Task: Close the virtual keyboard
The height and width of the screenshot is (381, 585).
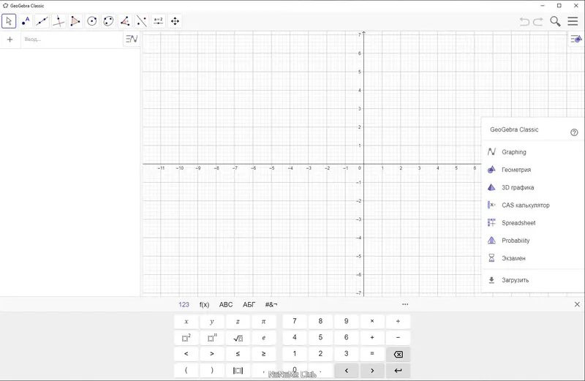Action: coord(577,304)
